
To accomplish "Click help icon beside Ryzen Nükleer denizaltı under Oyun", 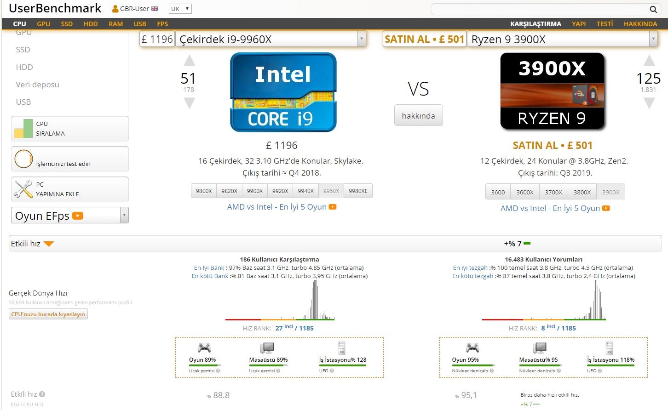I will (492, 370).
